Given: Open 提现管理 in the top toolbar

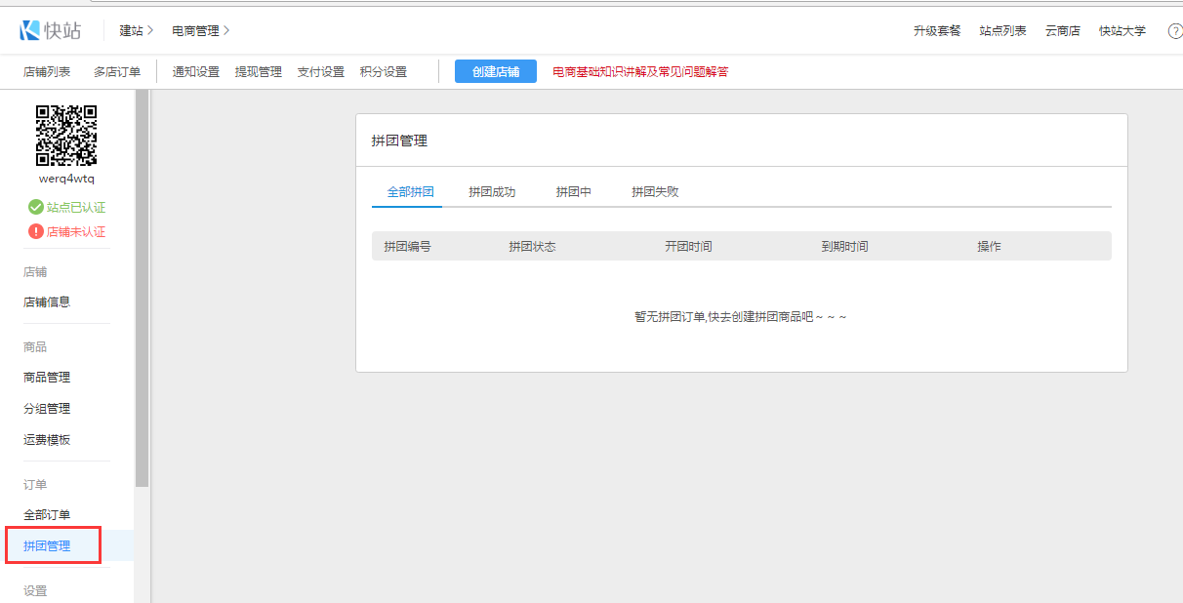Looking at the screenshot, I should 259,71.
